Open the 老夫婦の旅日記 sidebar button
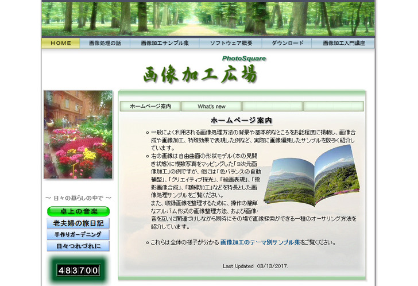Image resolution: width=418 pixels, height=286 pixels. pyautogui.click(x=78, y=223)
